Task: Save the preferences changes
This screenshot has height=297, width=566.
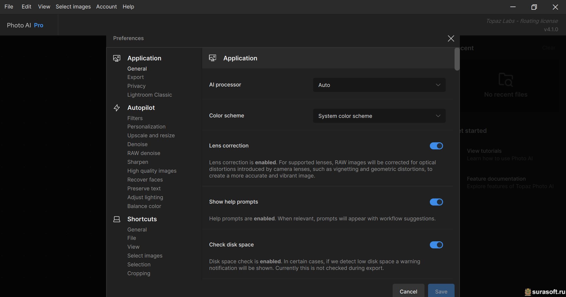Action: pos(441,291)
